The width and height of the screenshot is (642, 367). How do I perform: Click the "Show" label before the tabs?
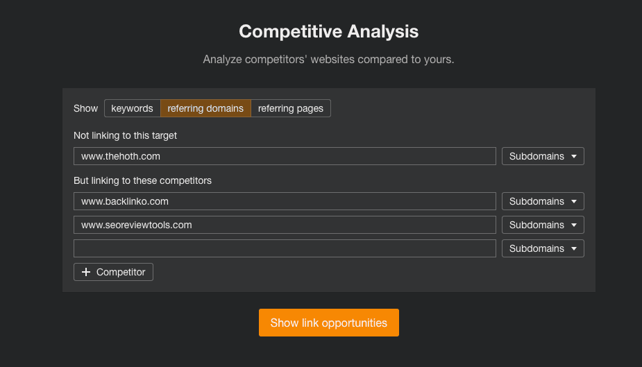86,108
